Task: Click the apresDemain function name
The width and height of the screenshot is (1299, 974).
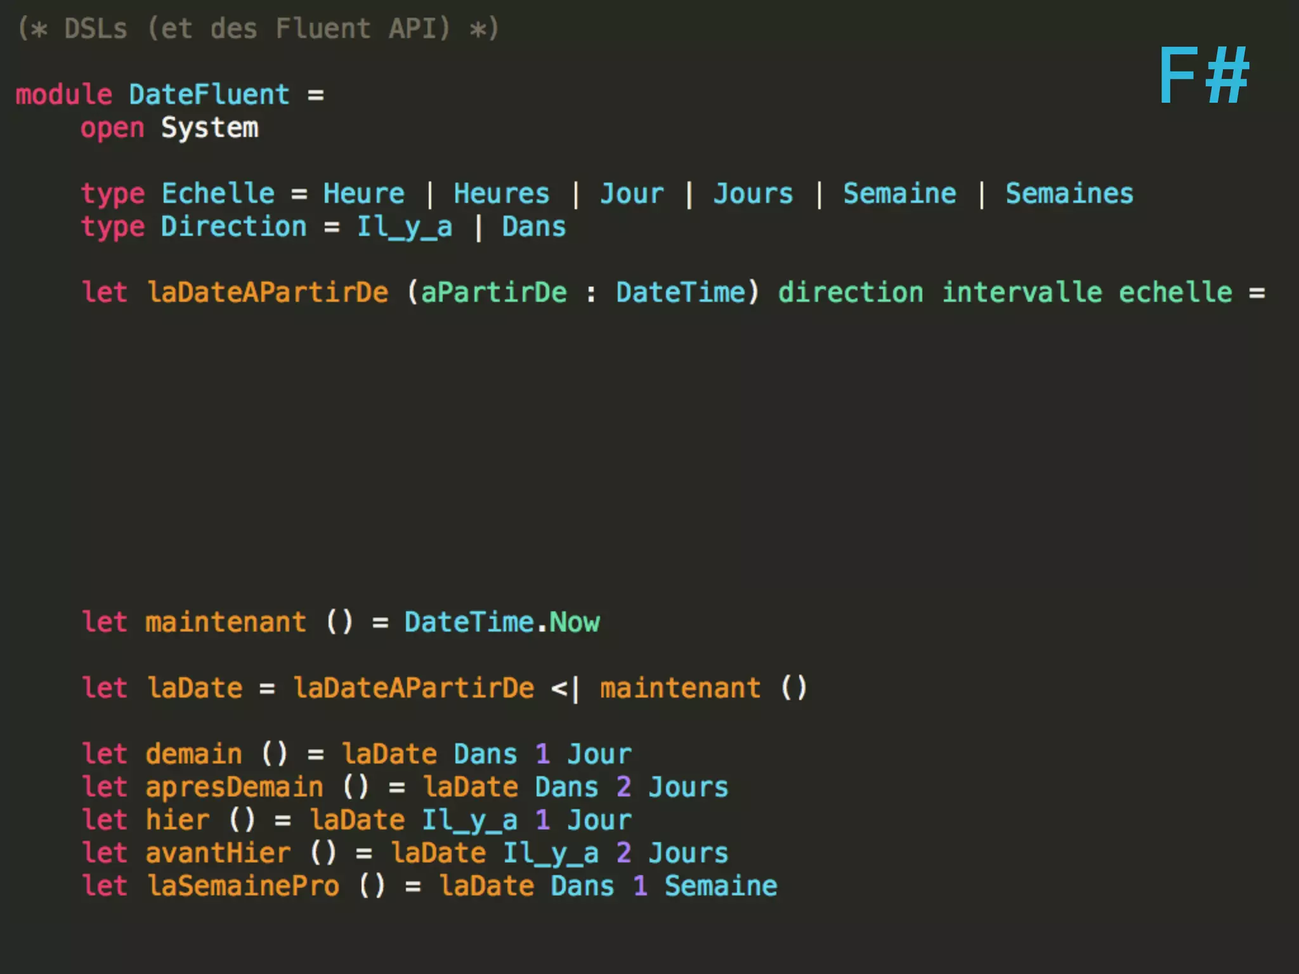Action: (234, 788)
